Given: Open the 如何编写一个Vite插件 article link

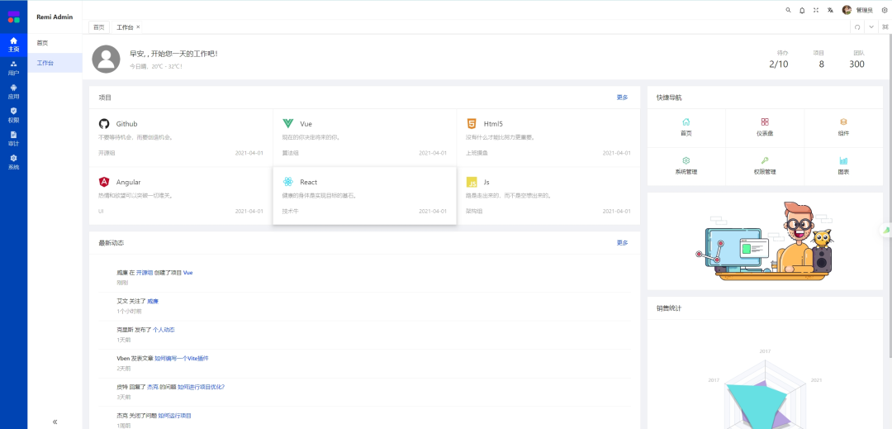Looking at the screenshot, I should (181, 358).
